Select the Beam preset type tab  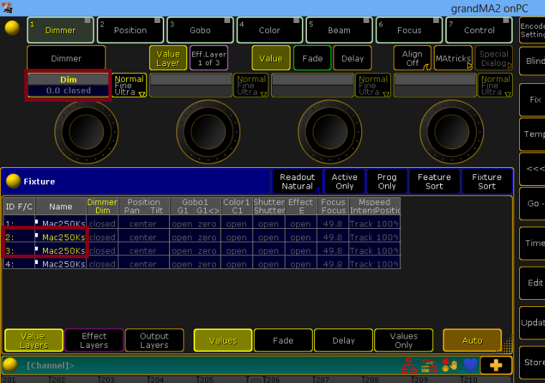tap(339, 30)
